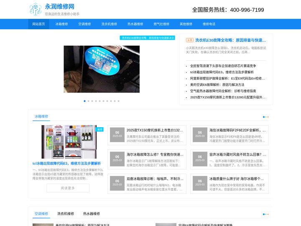Open card 双鹿冰箱故障诊断：嗡嗡声、不制冷
Image resolution: width=301 pixels, height=226 pixels.
click(x=147, y=184)
